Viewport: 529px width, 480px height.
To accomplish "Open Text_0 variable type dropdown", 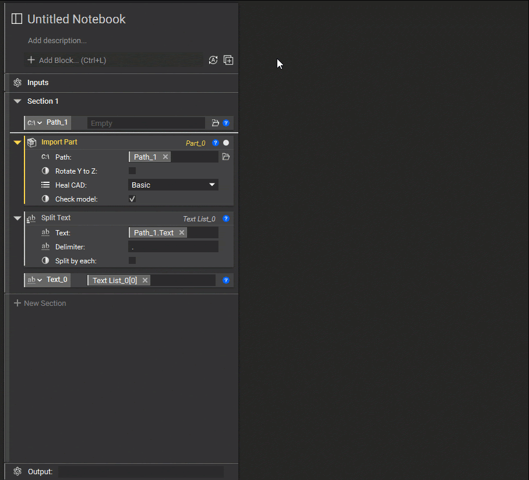I will tap(35, 280).
